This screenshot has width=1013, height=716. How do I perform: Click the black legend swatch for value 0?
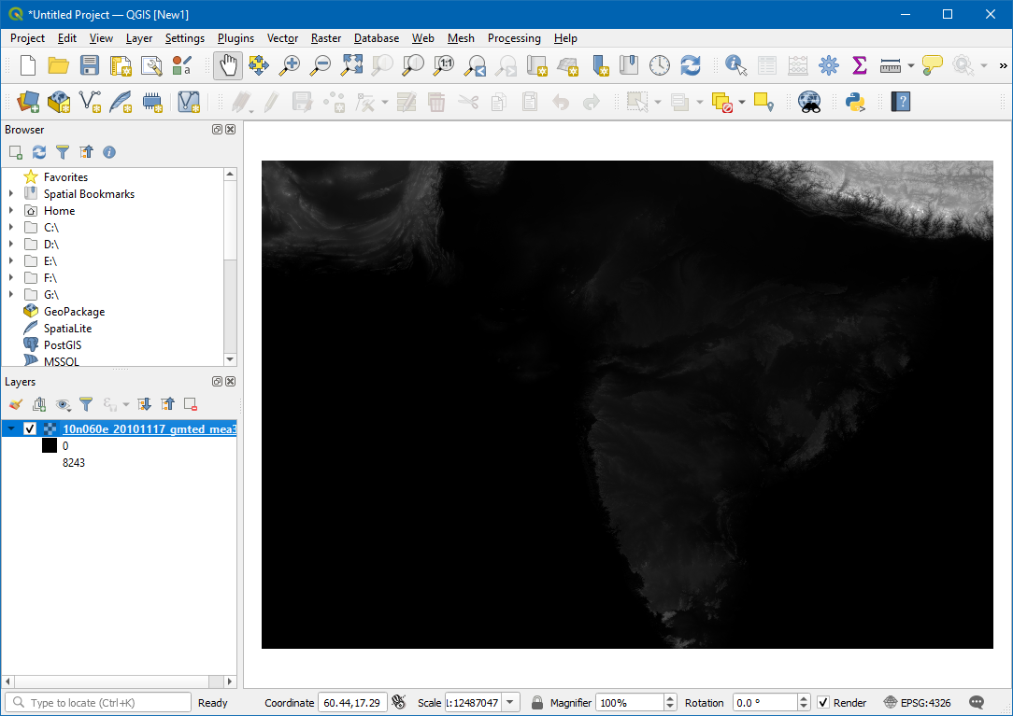click(x=50, y=446)
